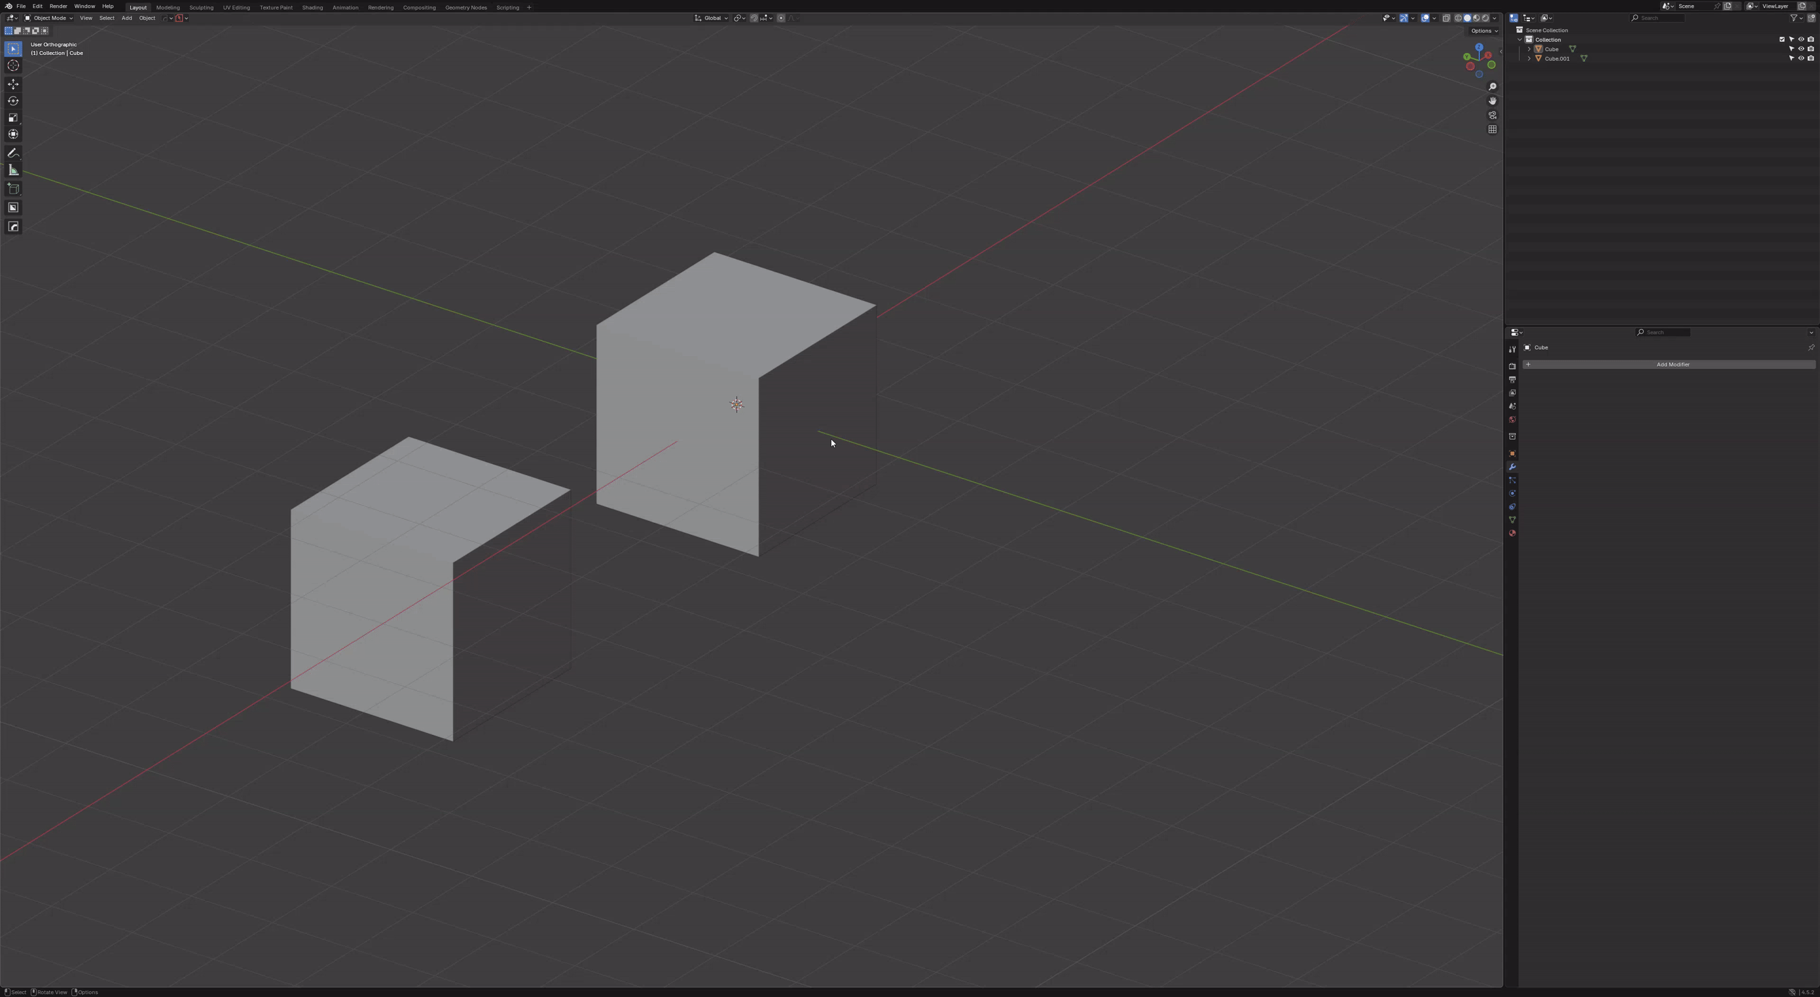Click the Add Modifier button
The image size is (1820, 997).
1669,365
